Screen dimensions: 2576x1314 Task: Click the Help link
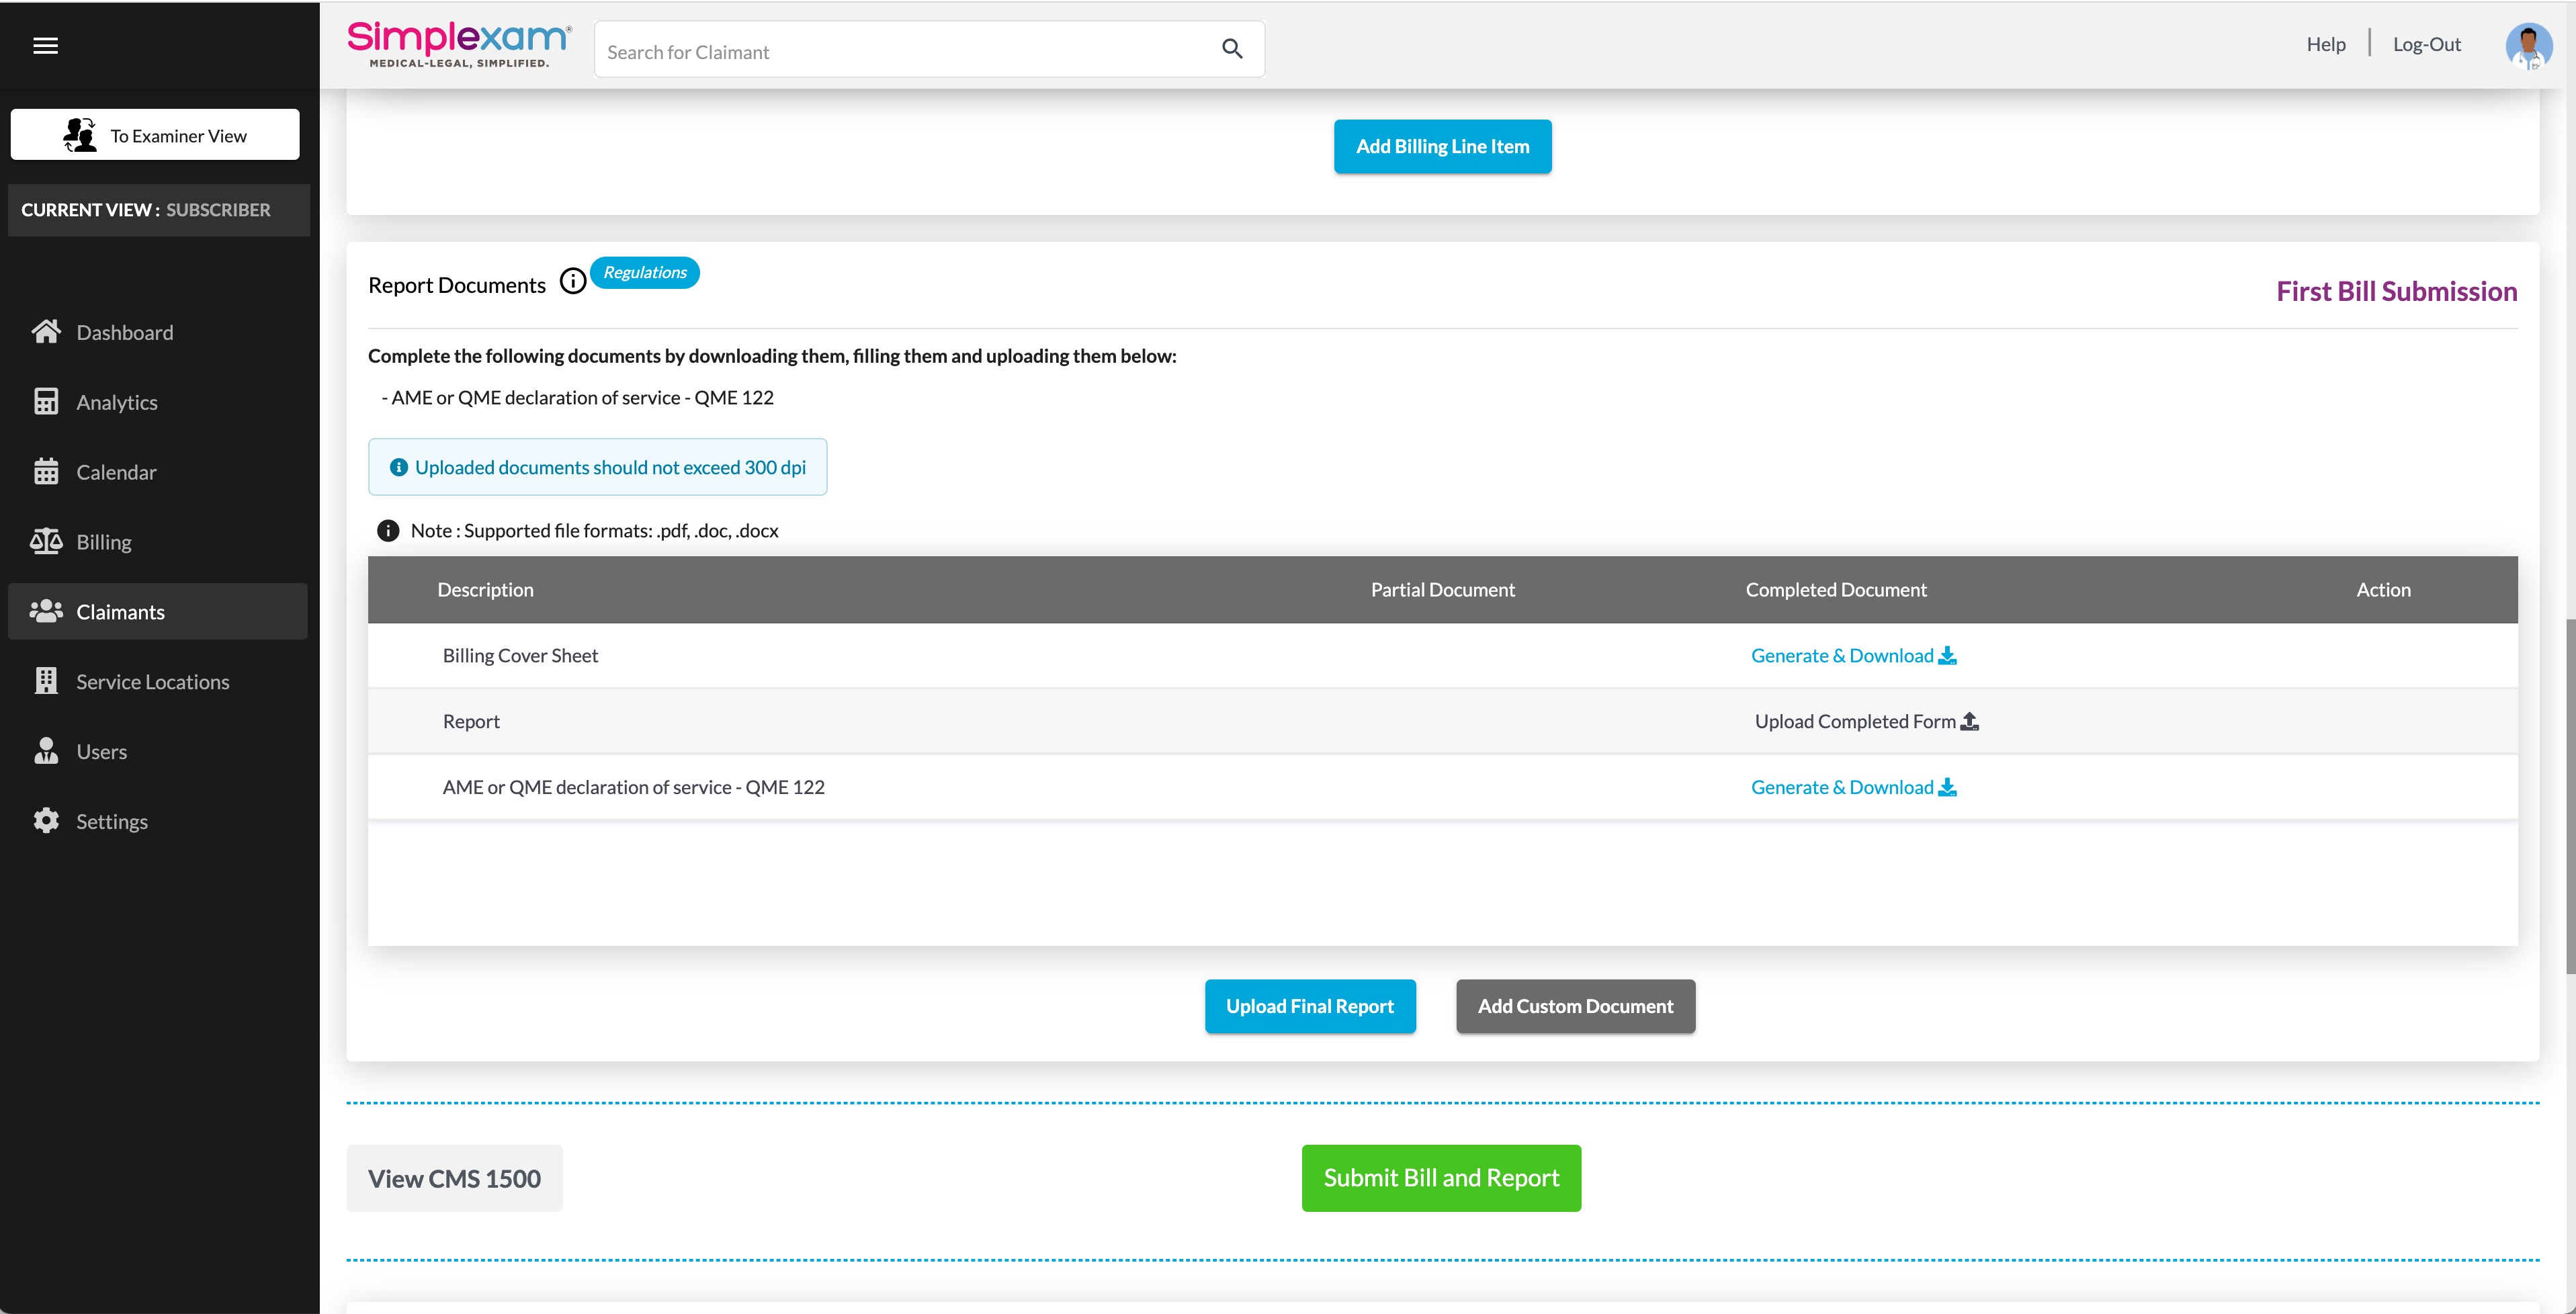tap(2325, 44)
